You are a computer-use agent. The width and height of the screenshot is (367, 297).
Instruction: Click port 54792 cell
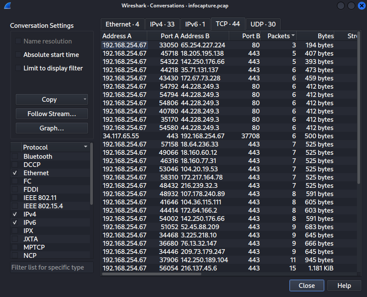point(163,87)
